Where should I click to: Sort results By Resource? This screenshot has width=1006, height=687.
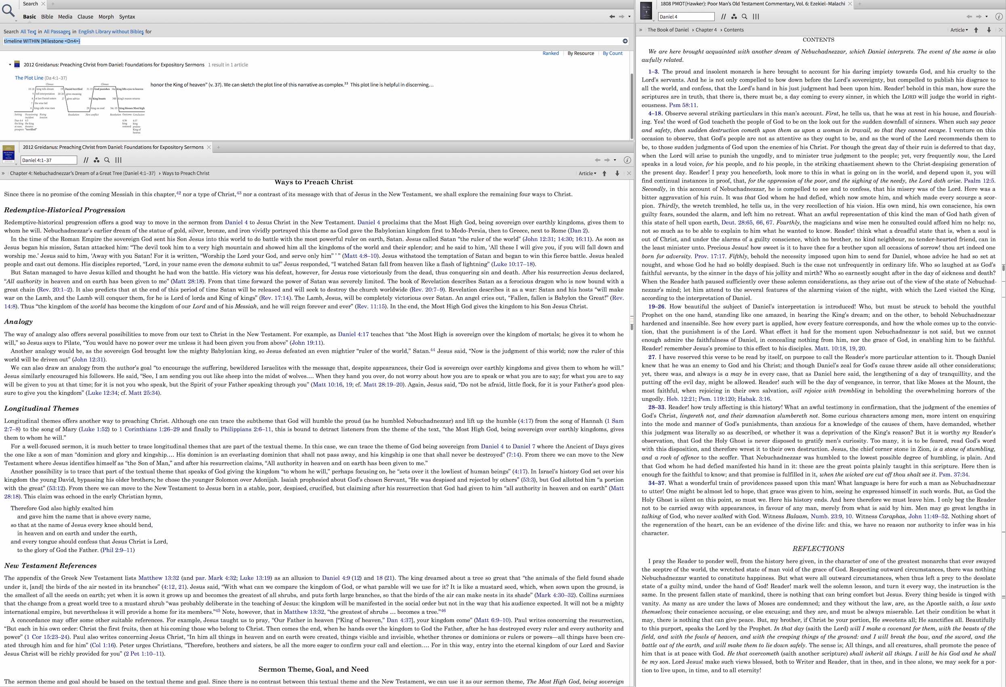[x=581, y=53]
